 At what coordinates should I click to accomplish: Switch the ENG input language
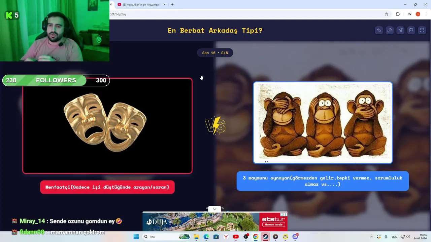pos(394,237)
